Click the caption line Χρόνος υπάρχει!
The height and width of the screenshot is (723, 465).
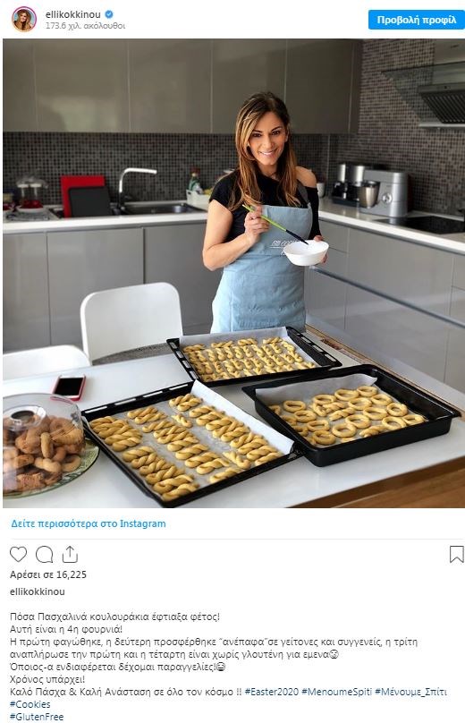point(47,679)
